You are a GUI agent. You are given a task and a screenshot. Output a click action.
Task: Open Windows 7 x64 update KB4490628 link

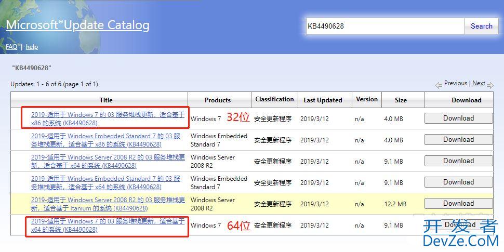pyautogui.click(x=108, y=226)
